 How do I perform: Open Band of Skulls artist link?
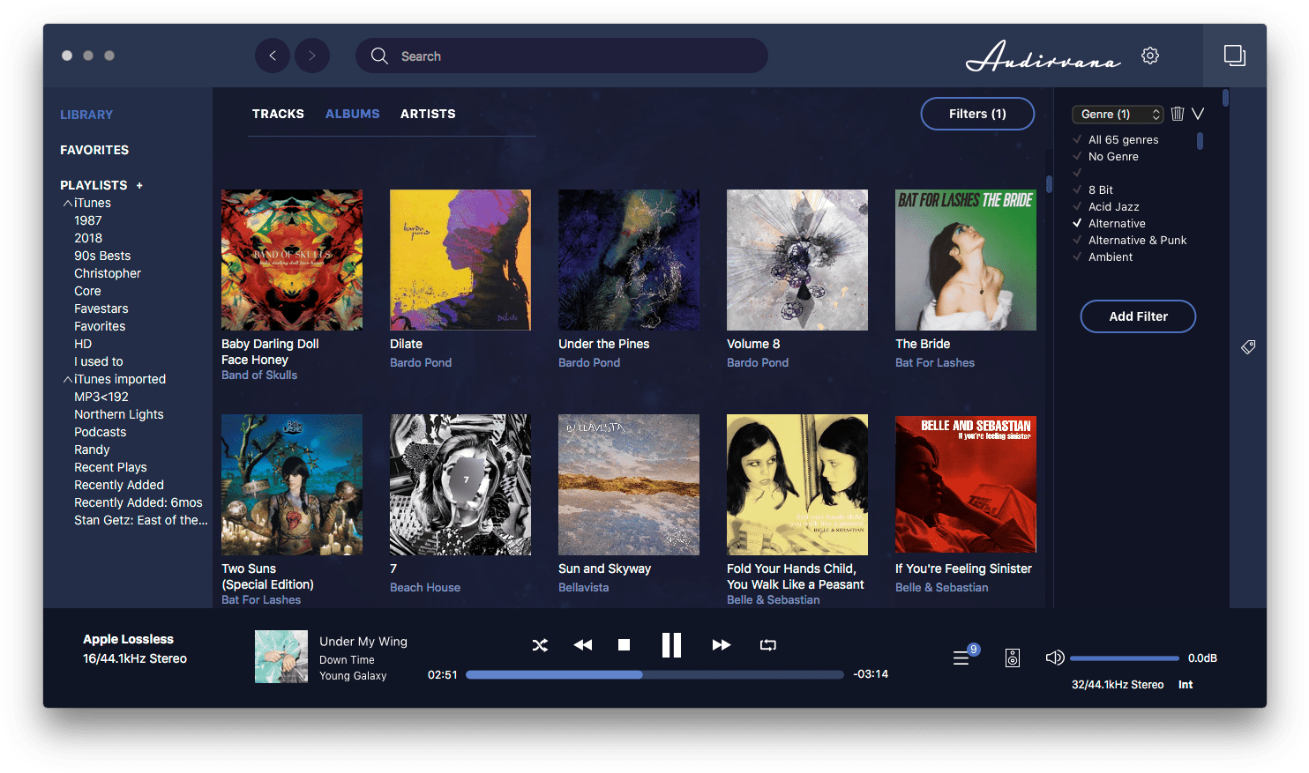(x=259, y=375)
